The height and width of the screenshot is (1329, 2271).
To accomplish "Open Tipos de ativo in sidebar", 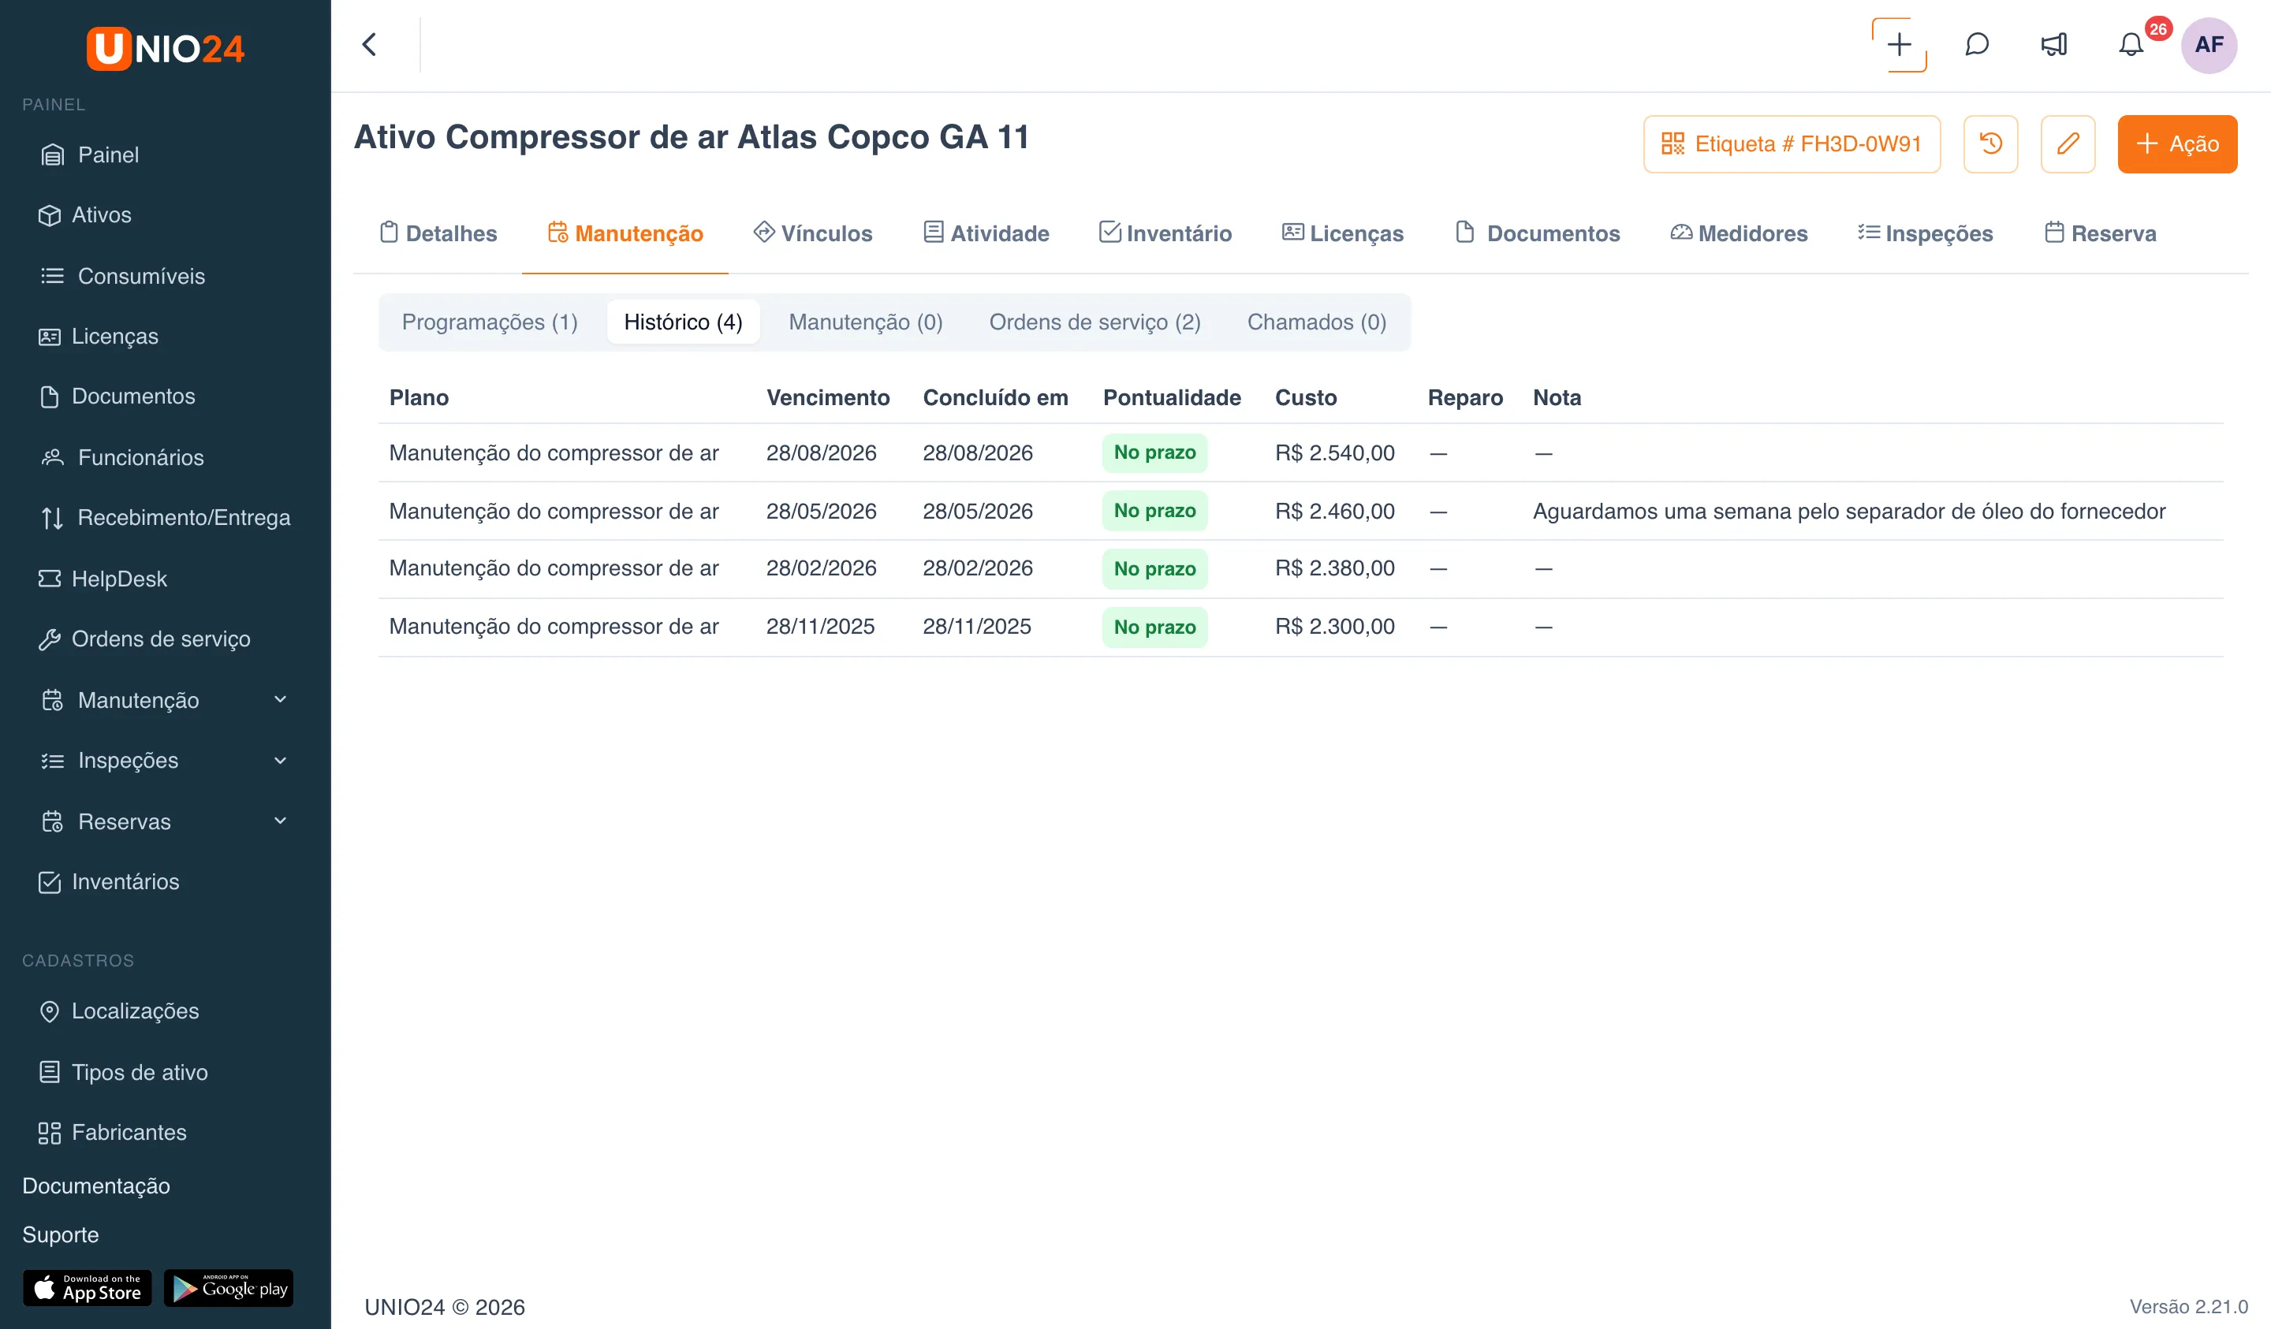I will (x=124, y=1072).
